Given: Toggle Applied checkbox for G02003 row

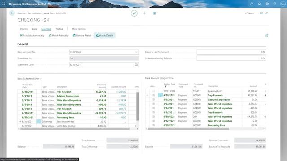Looking at the screenshot, I should tap(153, 112).
